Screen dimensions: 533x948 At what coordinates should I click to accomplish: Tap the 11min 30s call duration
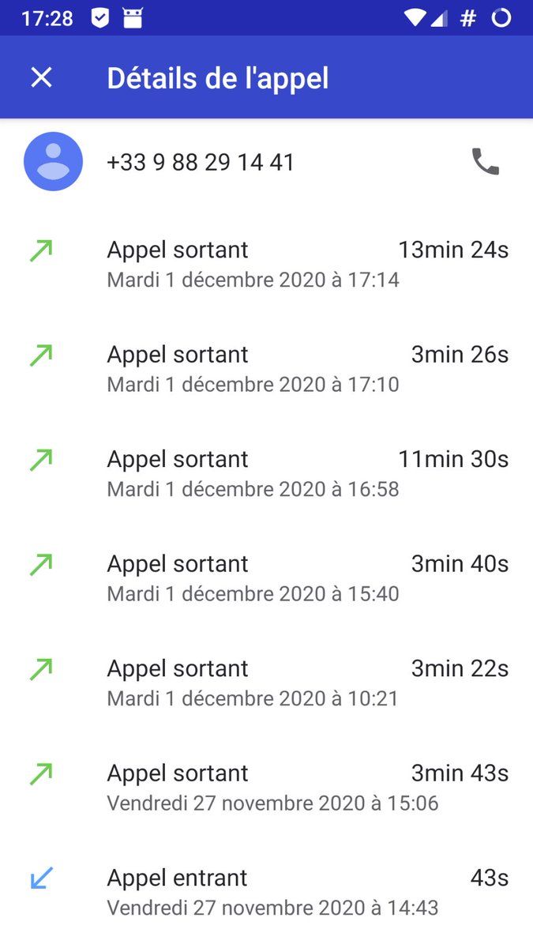tap(453, 459)
